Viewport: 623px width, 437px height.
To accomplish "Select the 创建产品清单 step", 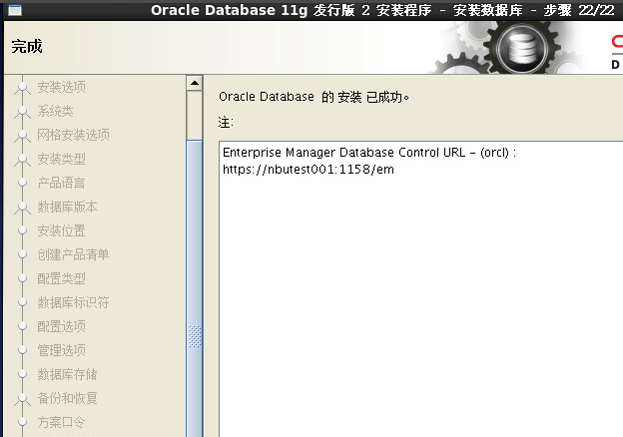I will [73, 254].
